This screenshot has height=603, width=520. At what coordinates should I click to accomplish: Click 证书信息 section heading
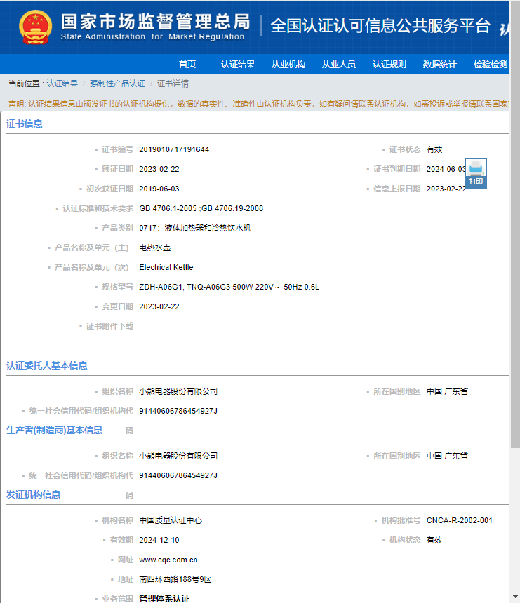pyautogui.click(x=25, y=123)
